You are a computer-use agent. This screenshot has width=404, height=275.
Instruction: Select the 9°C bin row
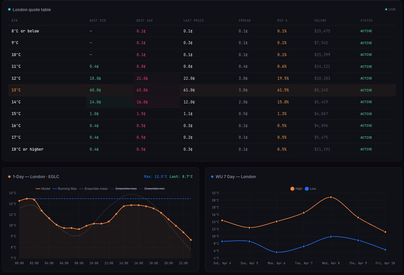(x=202, y=43)
